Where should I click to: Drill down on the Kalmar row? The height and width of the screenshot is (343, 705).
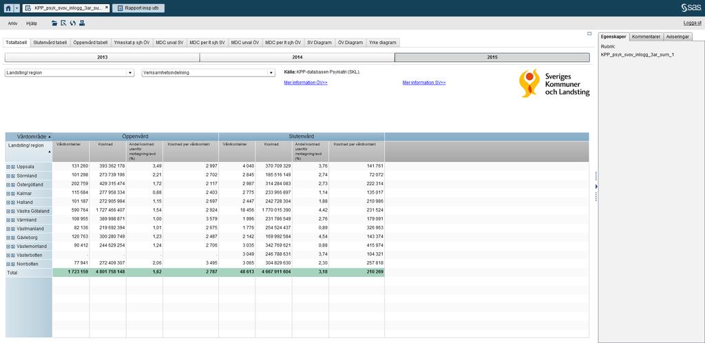(x=13, y=194)
